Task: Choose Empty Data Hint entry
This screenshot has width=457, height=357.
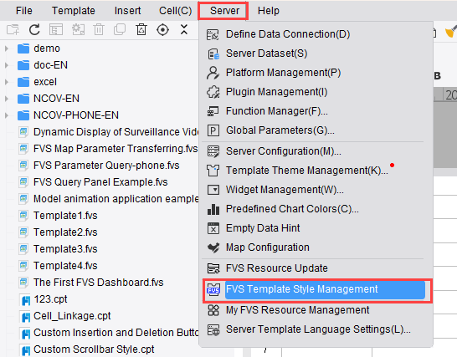Action: (x=263, y=228)
